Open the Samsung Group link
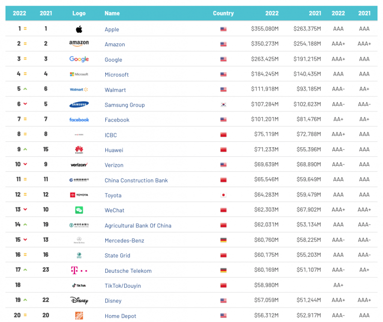383x322 pixels. click(x=125, y=105)
